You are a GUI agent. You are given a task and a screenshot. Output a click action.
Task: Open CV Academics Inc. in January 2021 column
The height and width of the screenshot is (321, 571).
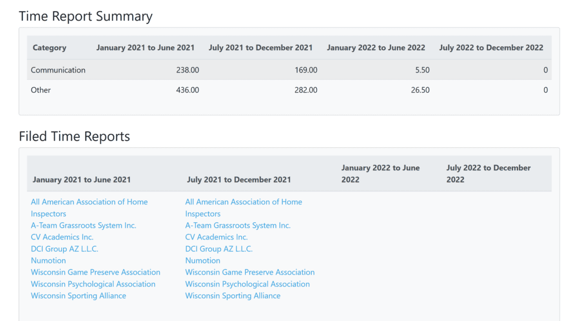pos(62,237)
